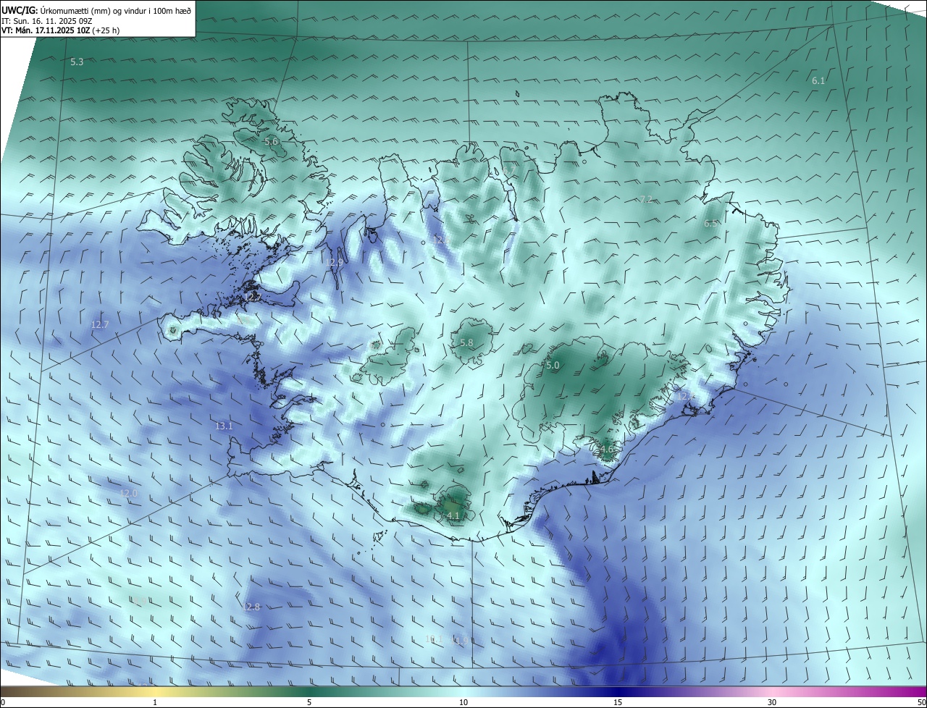Select the 12.0 value label on the map
This screenshot has width=927, height=708.
click(128, 493)
